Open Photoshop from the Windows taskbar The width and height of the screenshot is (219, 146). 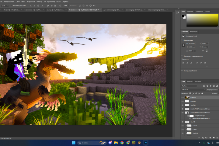click(x=146, y=143)
